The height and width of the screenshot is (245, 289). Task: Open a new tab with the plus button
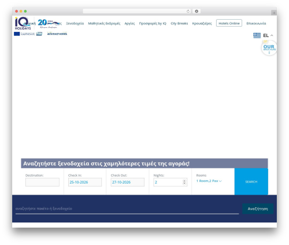[x=274, y=13]
